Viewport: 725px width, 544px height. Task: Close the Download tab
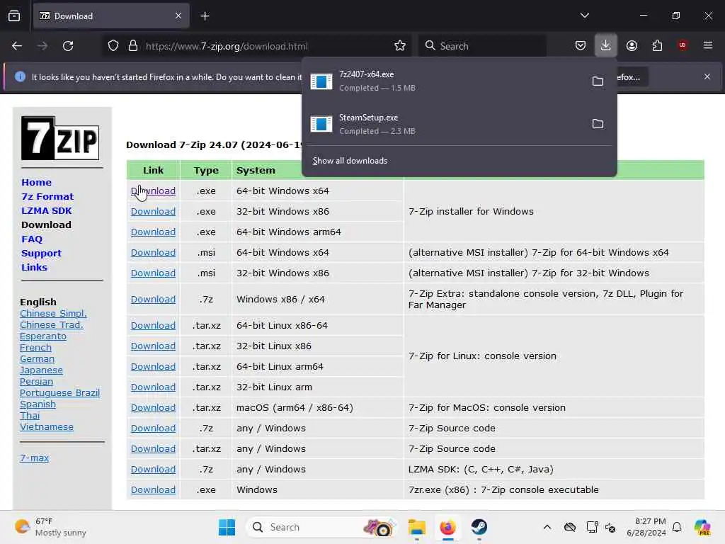pos(178,16)
